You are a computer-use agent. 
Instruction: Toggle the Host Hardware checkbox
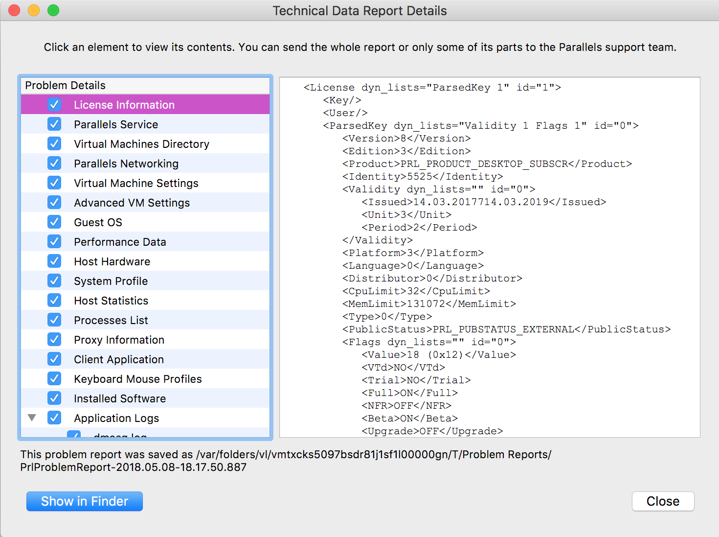point(54,261)
